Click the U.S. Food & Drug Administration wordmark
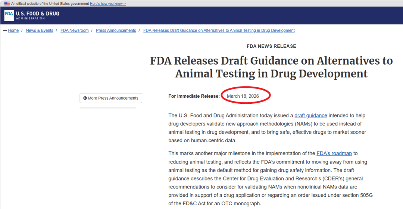 [37, 16]
